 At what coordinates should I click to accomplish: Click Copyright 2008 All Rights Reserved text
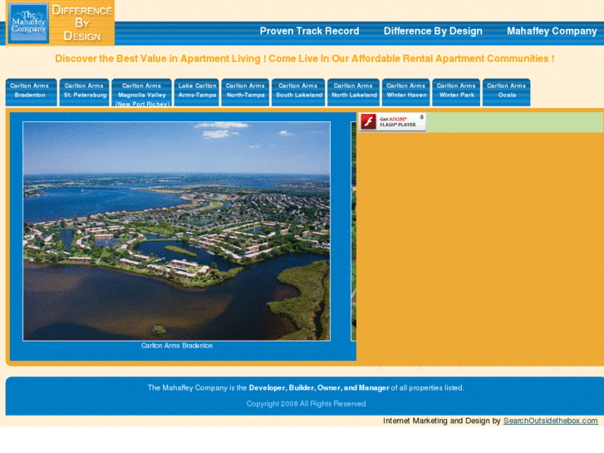coord(307,404)
